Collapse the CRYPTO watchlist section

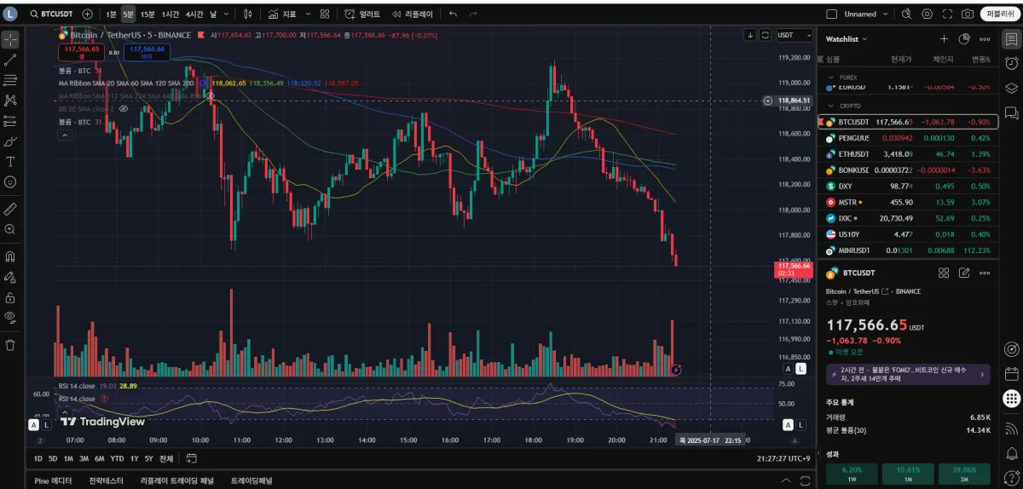[831, 106]
